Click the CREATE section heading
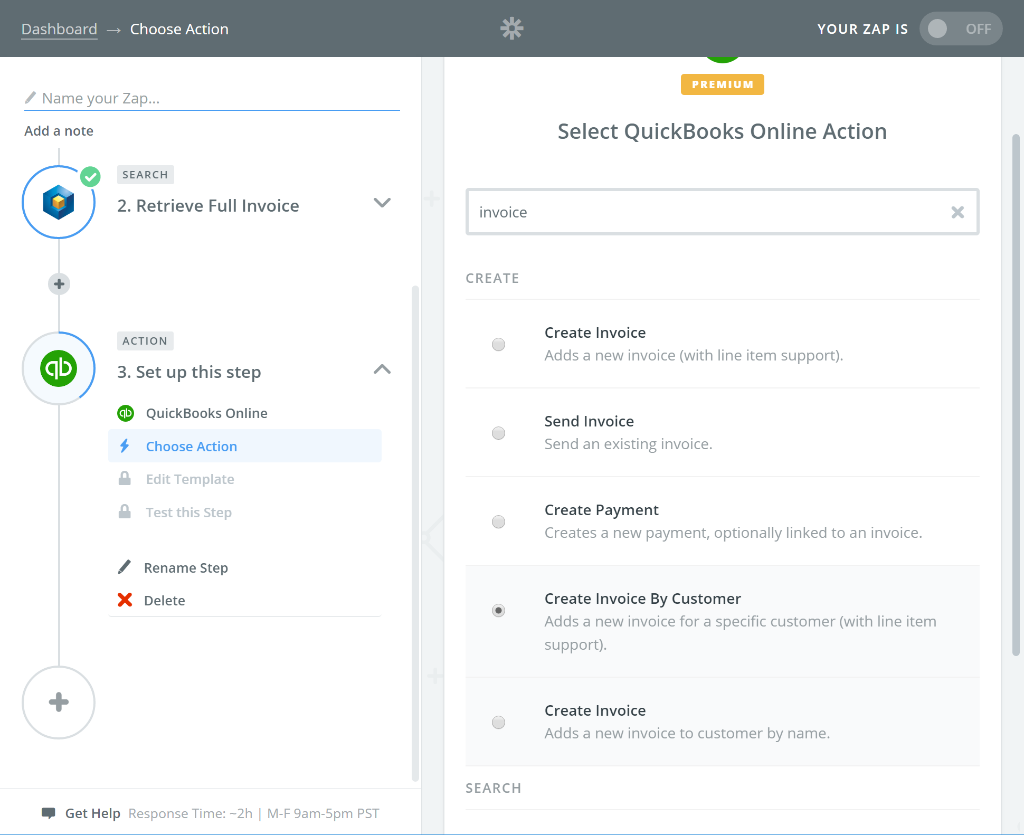The width and height of the screenshot is (1024, 835). (x=492, y=278)
